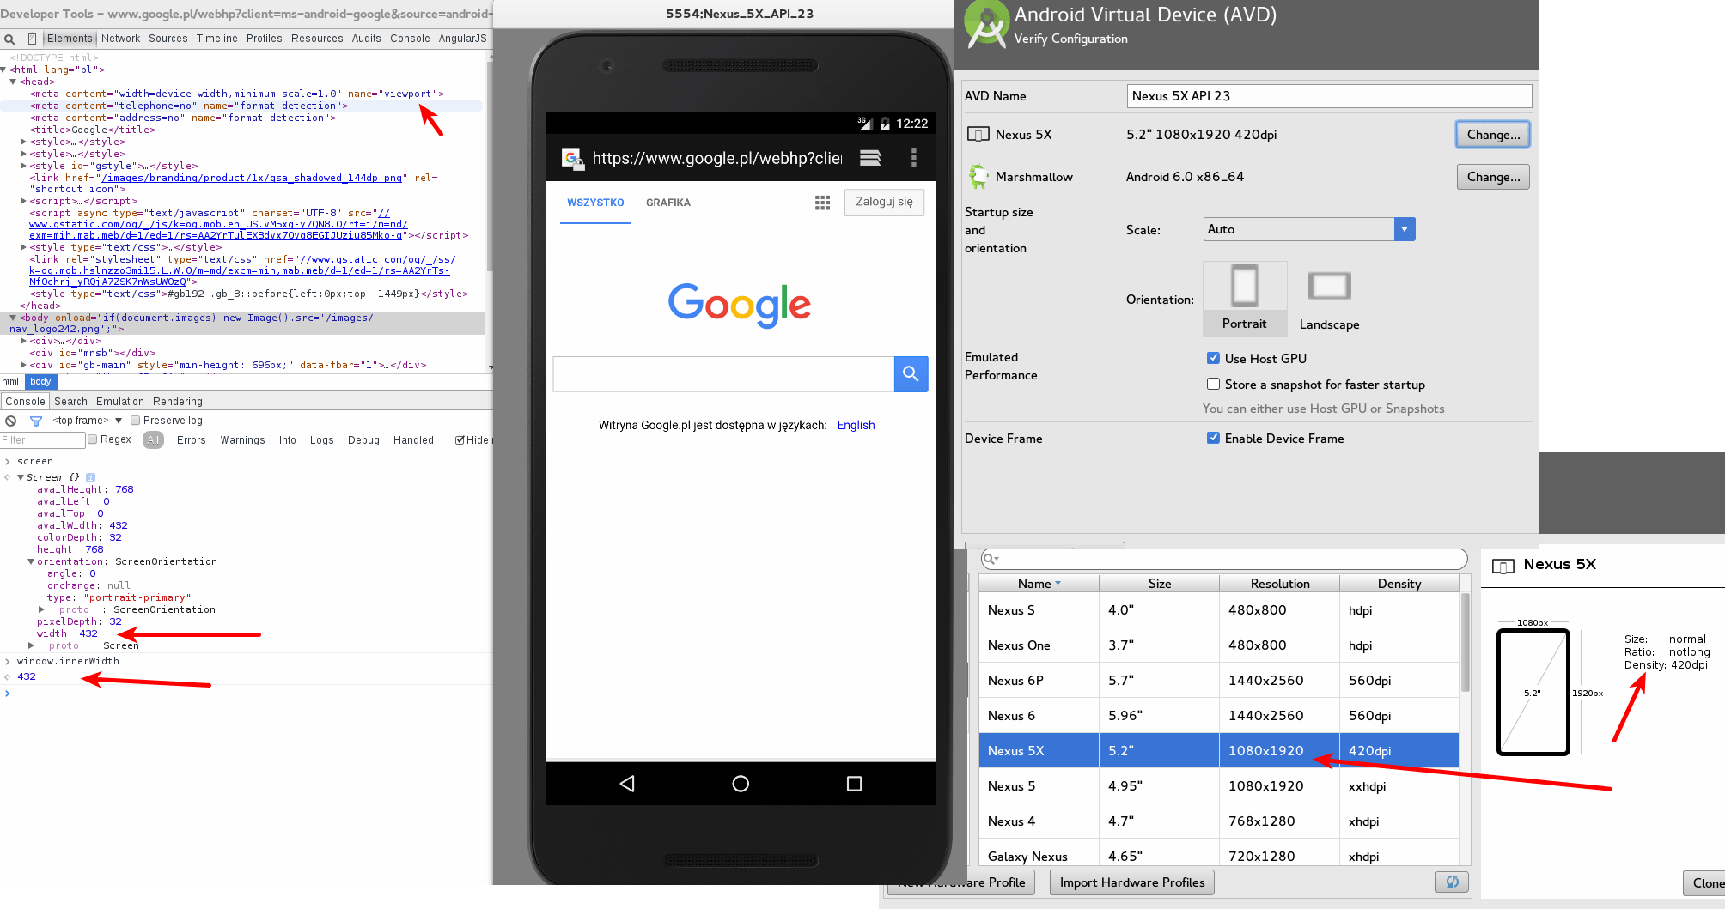1725x909 pixels.
Task: Click the info badge next to Screen object
Action: [x=90, y=477]
